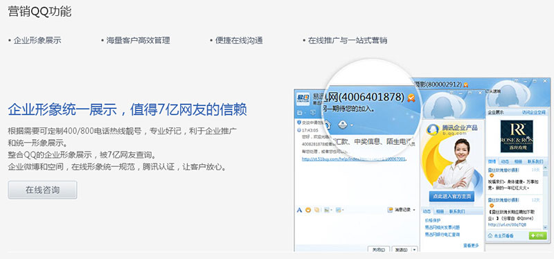Select 相册 tab in right window
This screenshot has width=554, height=259.
(518, 161)
